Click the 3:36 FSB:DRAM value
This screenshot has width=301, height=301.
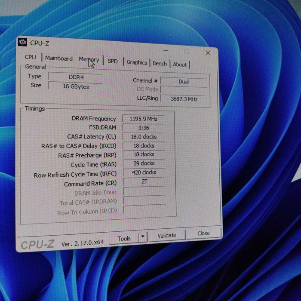coord(143,128)
